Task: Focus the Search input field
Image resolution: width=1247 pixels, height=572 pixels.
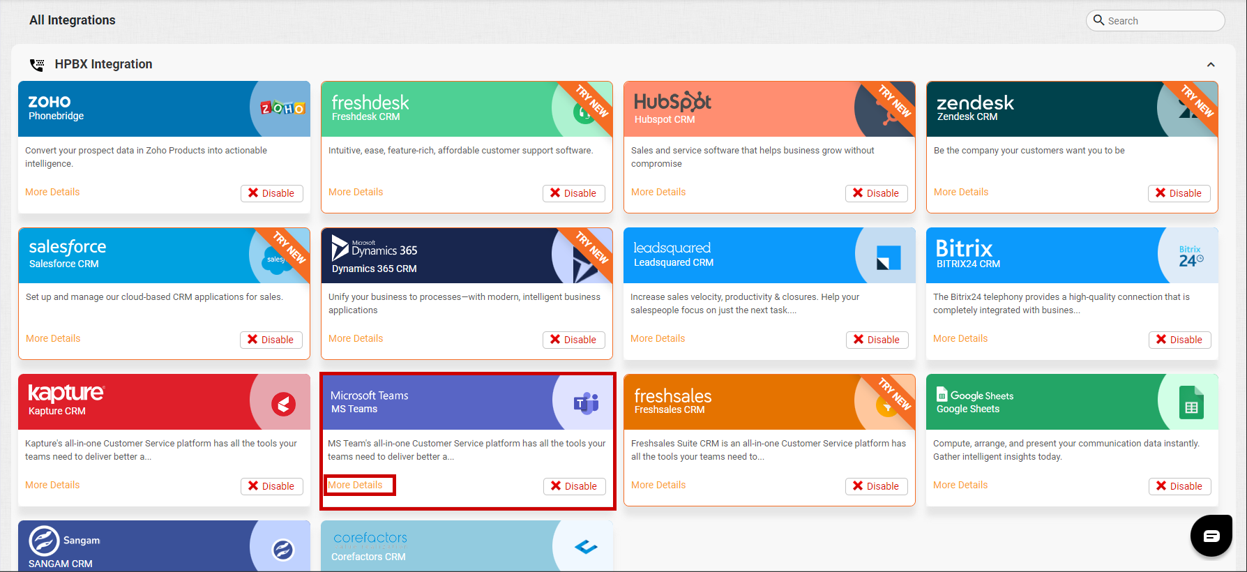Action: 1155,20
